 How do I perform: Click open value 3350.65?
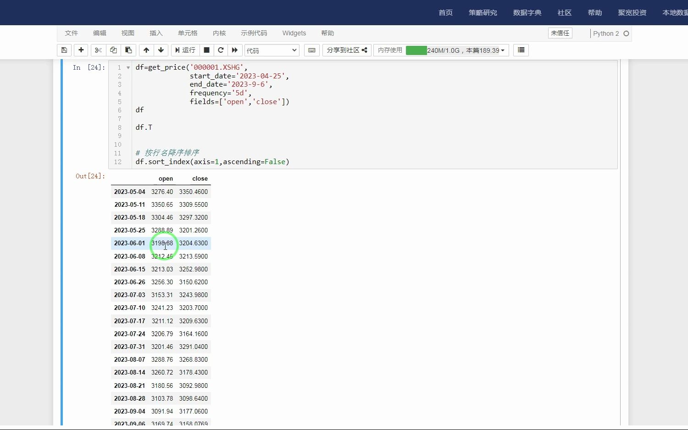coord(162,204)
